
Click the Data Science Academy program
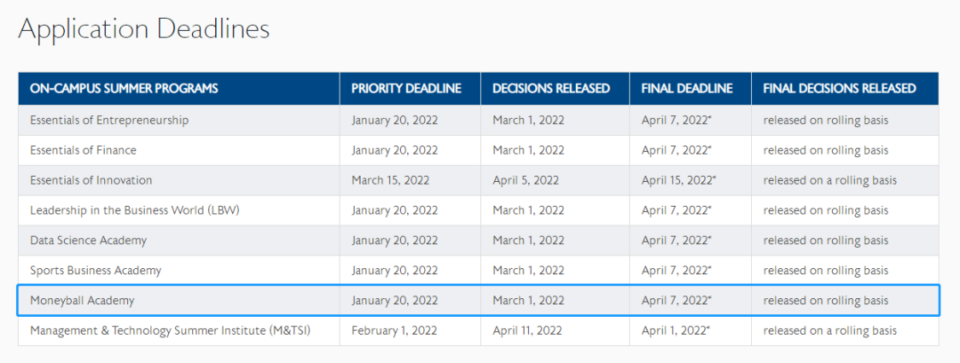88,241
